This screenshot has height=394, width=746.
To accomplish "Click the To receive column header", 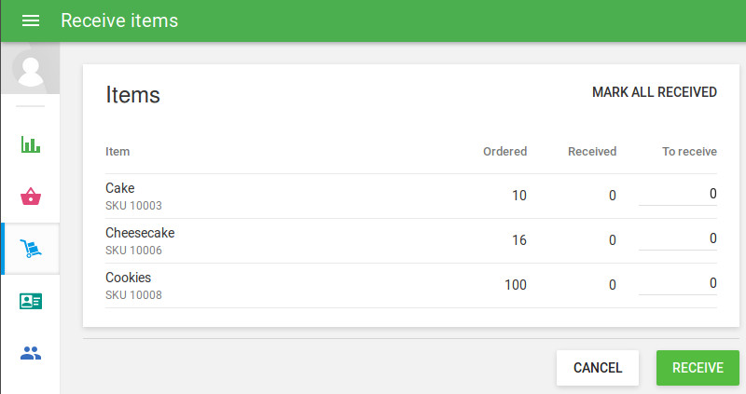I will coord(689,152).
